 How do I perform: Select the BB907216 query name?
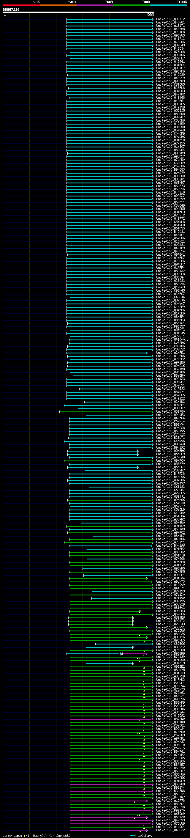coord(11,10)
